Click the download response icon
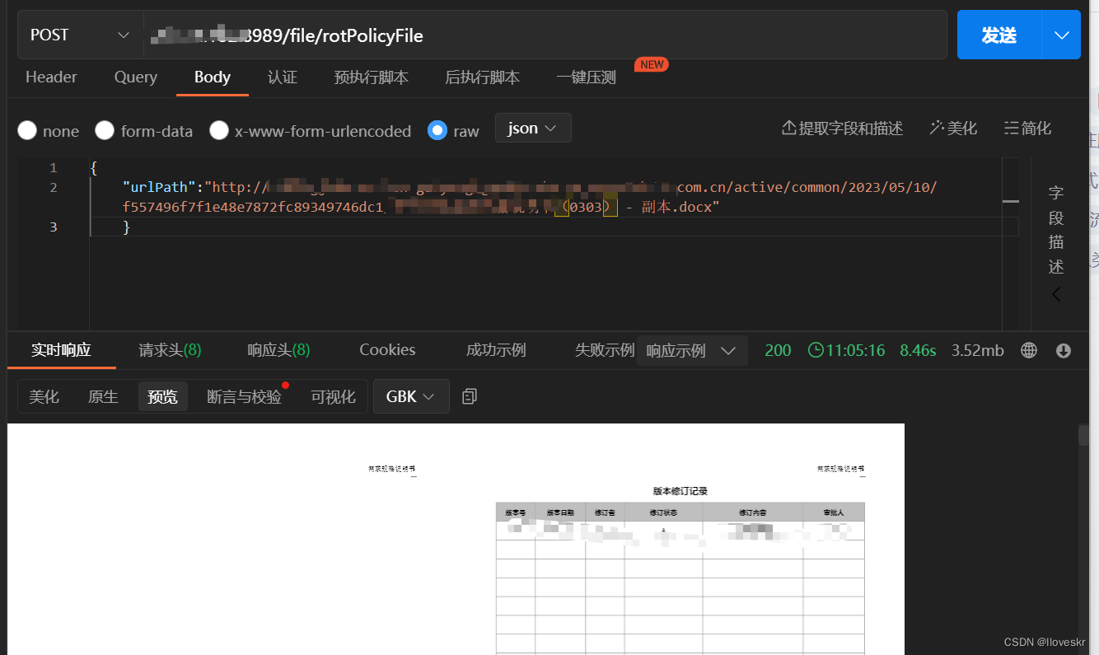 point(1063,349)
